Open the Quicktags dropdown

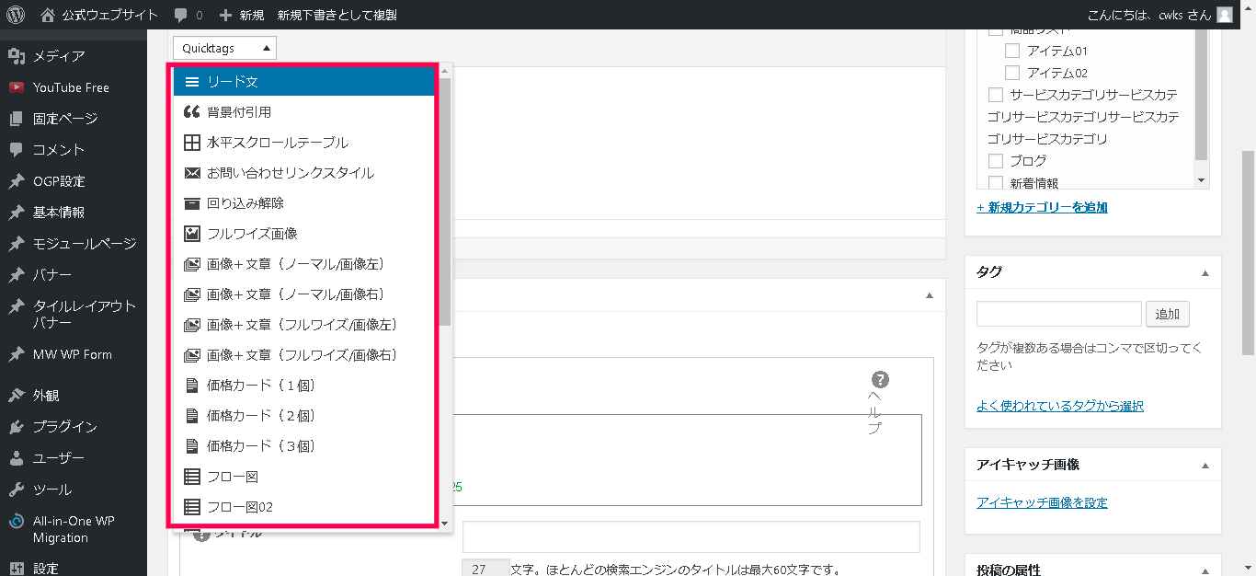coord(224,48)
